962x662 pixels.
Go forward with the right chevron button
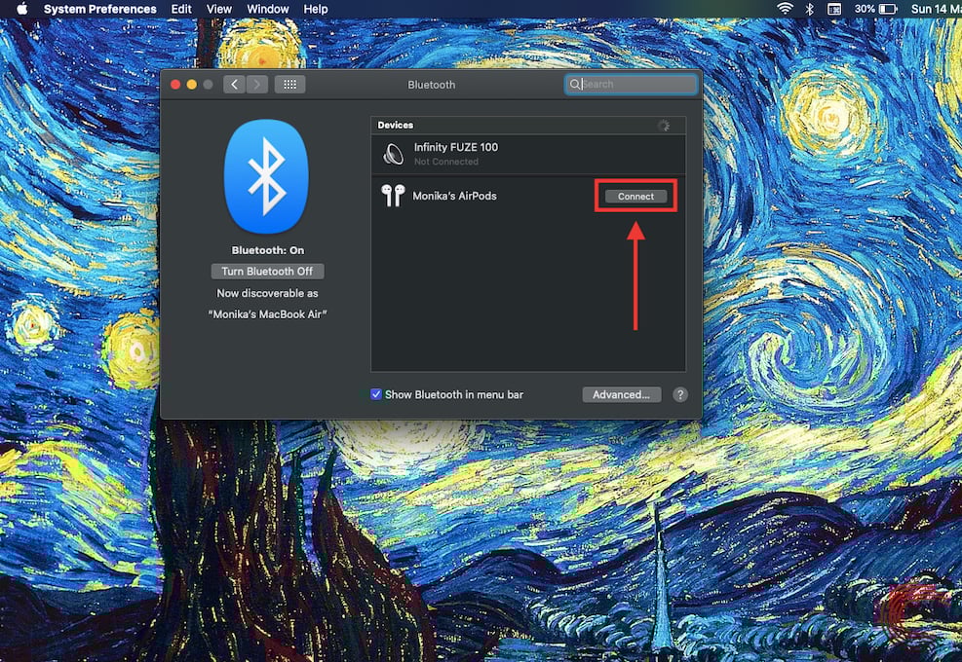click(257, 85)
